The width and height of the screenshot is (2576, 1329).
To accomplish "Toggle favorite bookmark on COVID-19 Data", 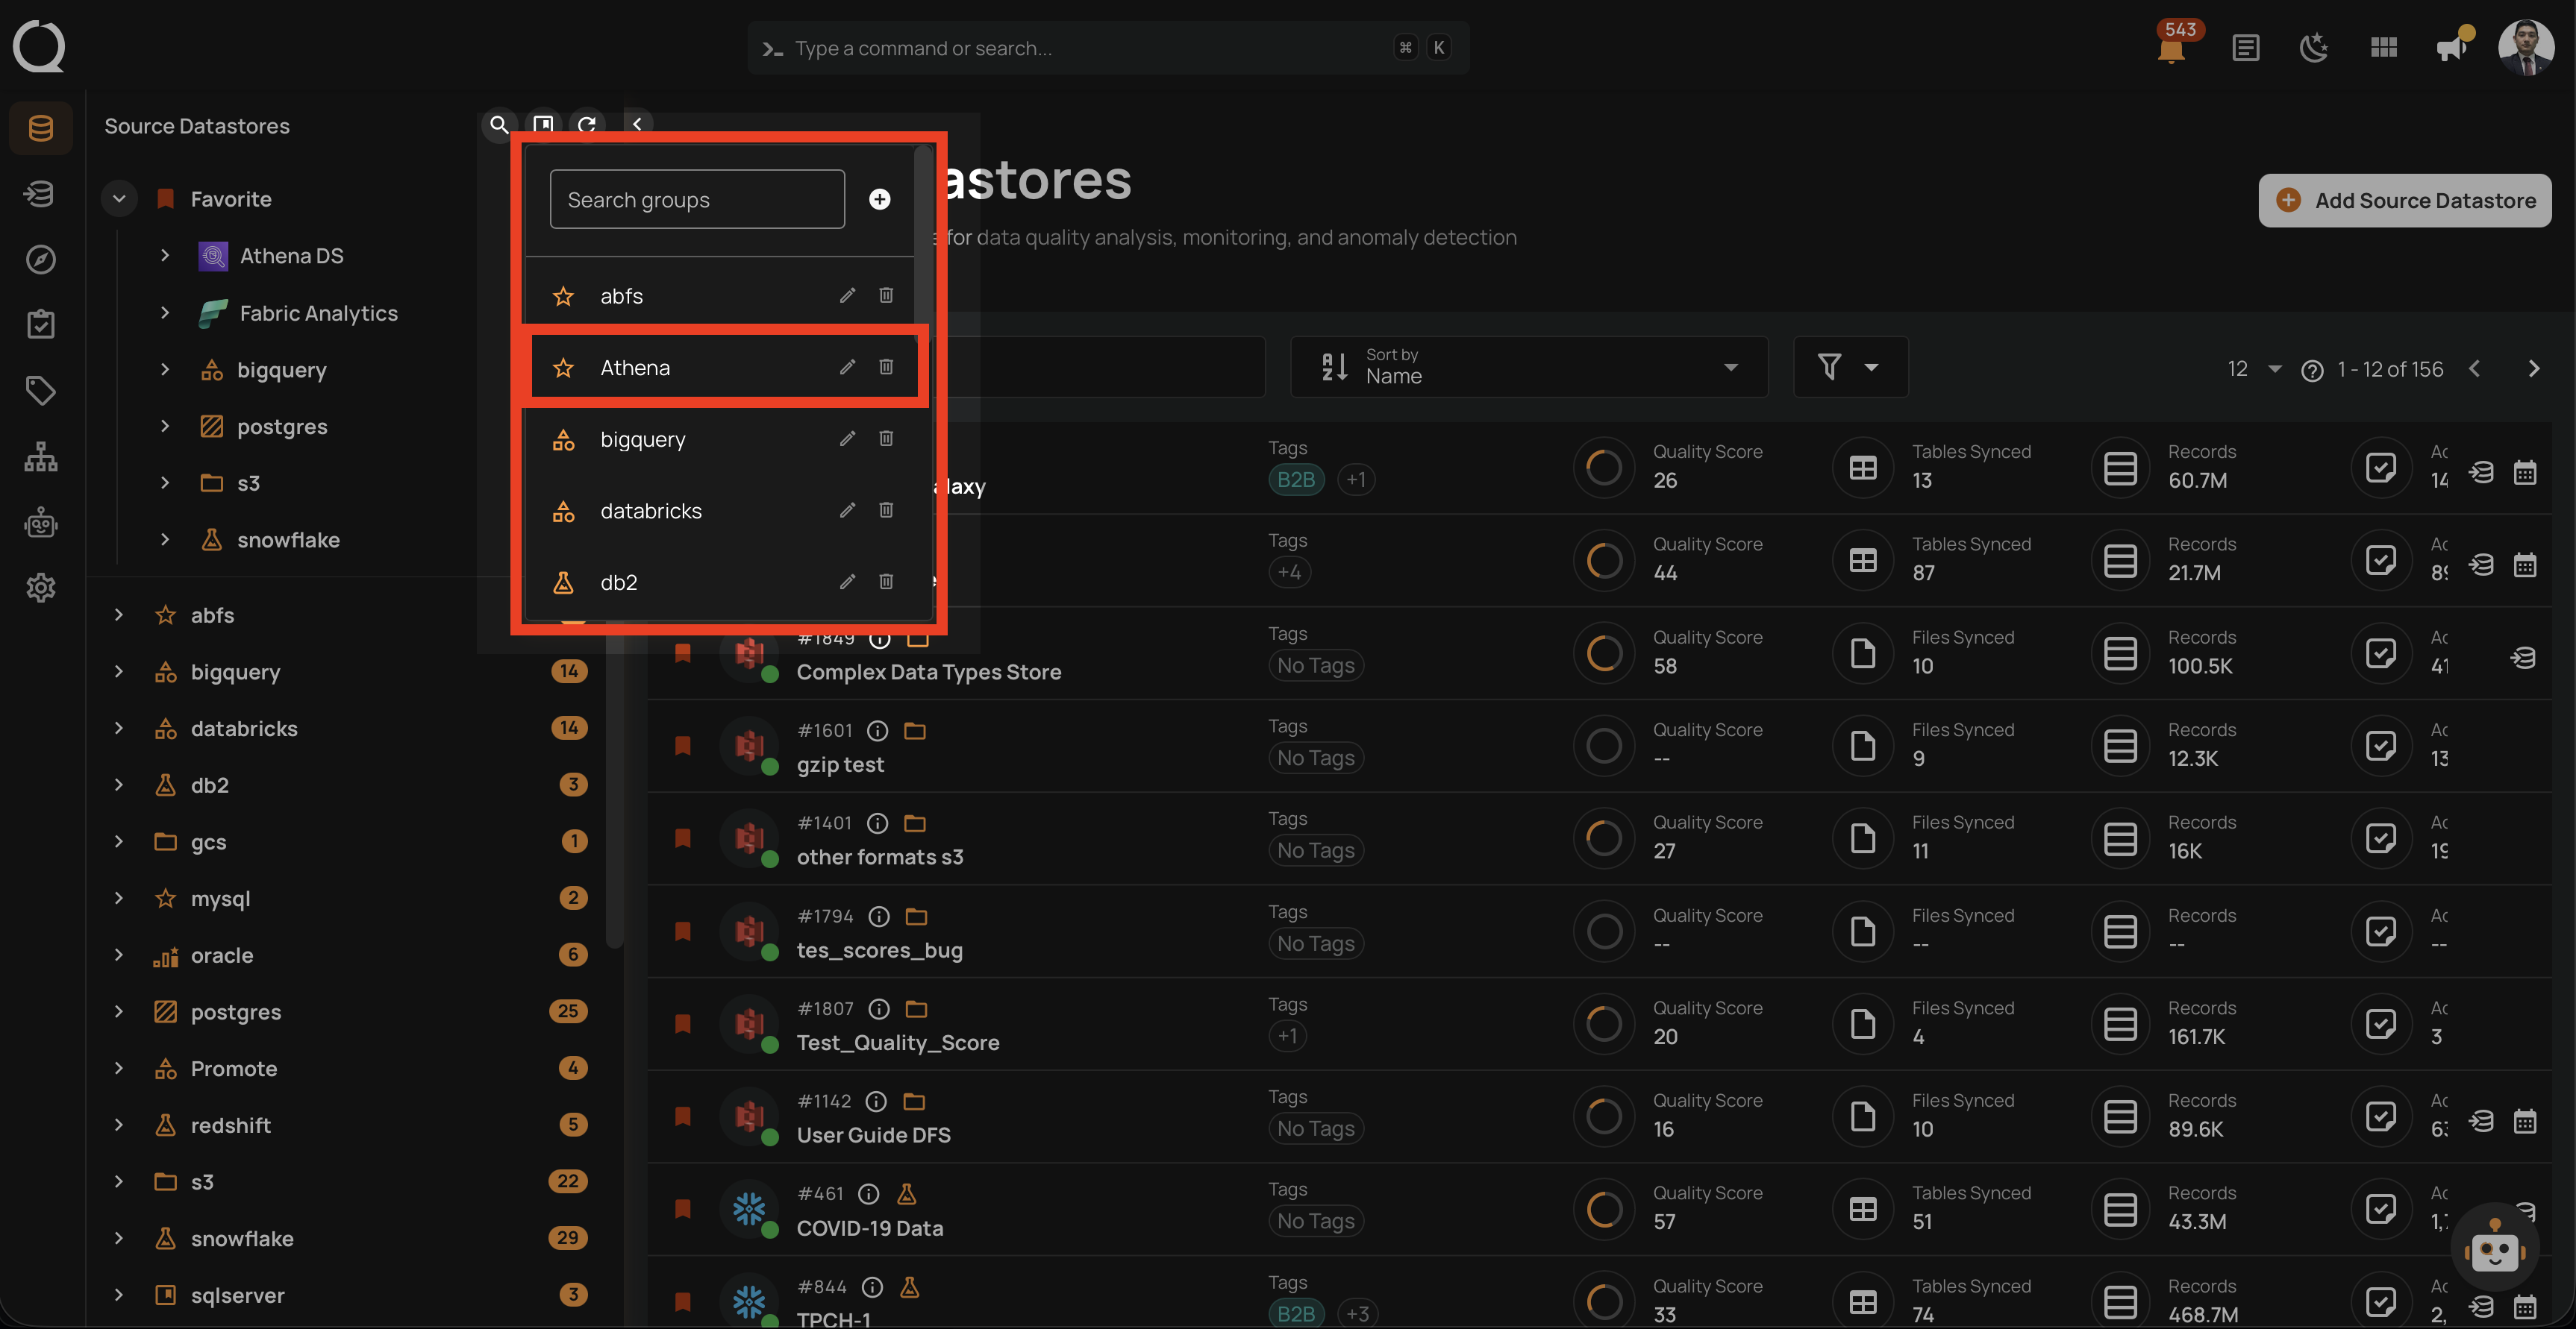I will pos(683,1209).
